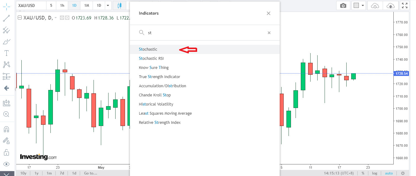Viewport: 416px width, 176px height.
Task: Click the save chart cloud upload icon
Action: pyautogui.click(x=390, y=5)
